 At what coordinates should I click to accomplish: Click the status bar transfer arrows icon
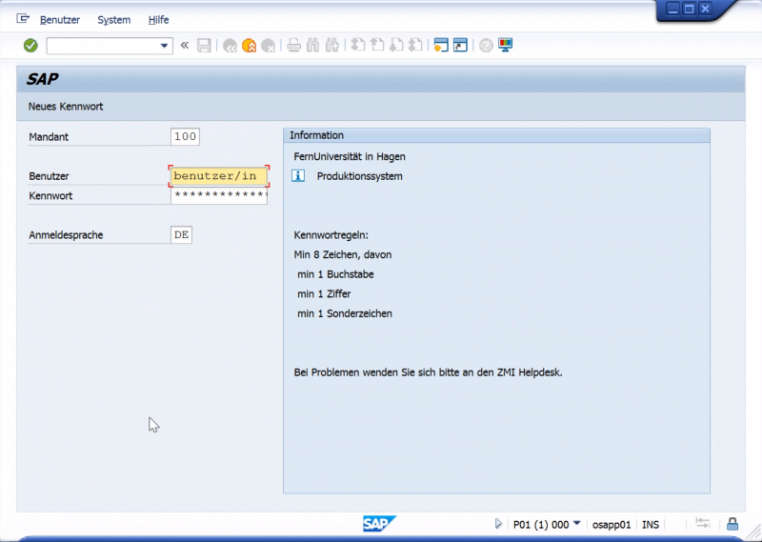[x=702, y=524]
